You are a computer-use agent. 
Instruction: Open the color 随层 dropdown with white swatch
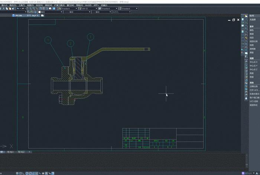coord(51,12)
